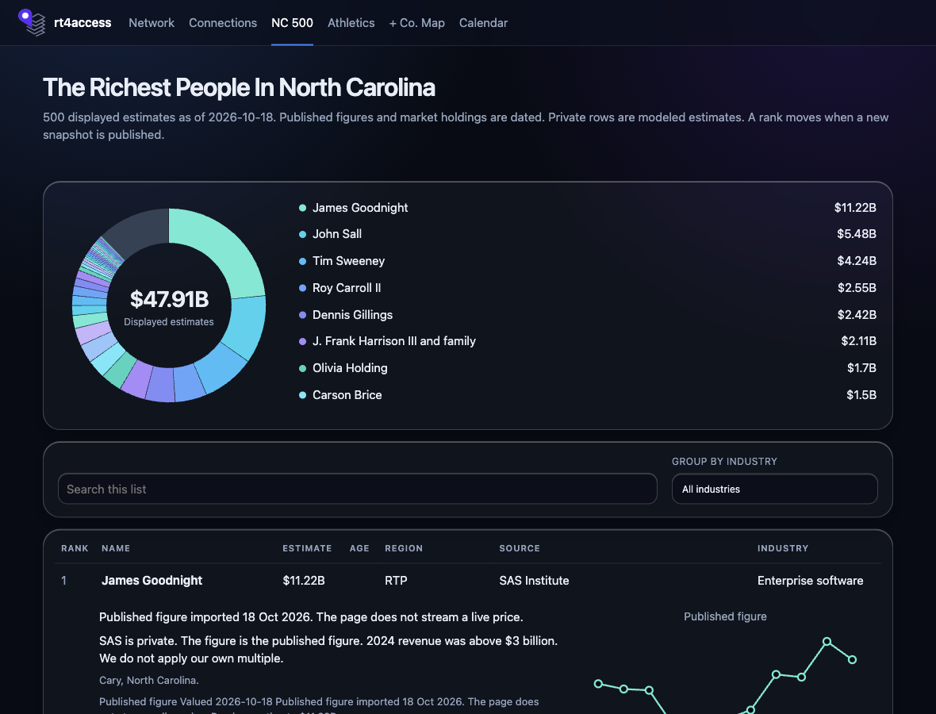Sort by the REGION column header

pyautogui.click(x=404, y=548)
